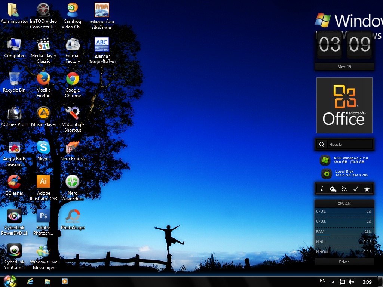Open the media player taskbar icon
The height and width of the screenshot is (287, 383).
pos(64,281)
